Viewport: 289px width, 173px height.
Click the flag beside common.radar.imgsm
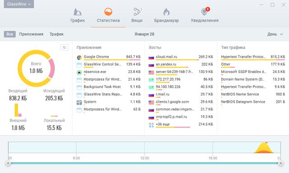pyautogui.click(x=151, y=110)
